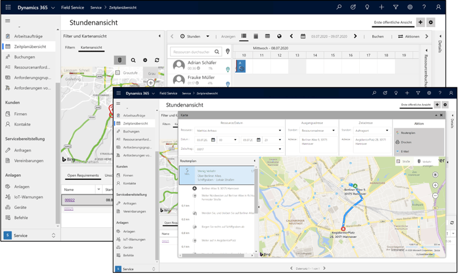
Task: Click map pin beside resource search
Action: coord(228,51)
